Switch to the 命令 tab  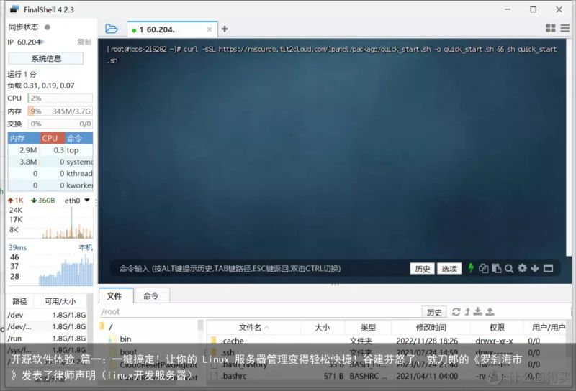[151, 296]
